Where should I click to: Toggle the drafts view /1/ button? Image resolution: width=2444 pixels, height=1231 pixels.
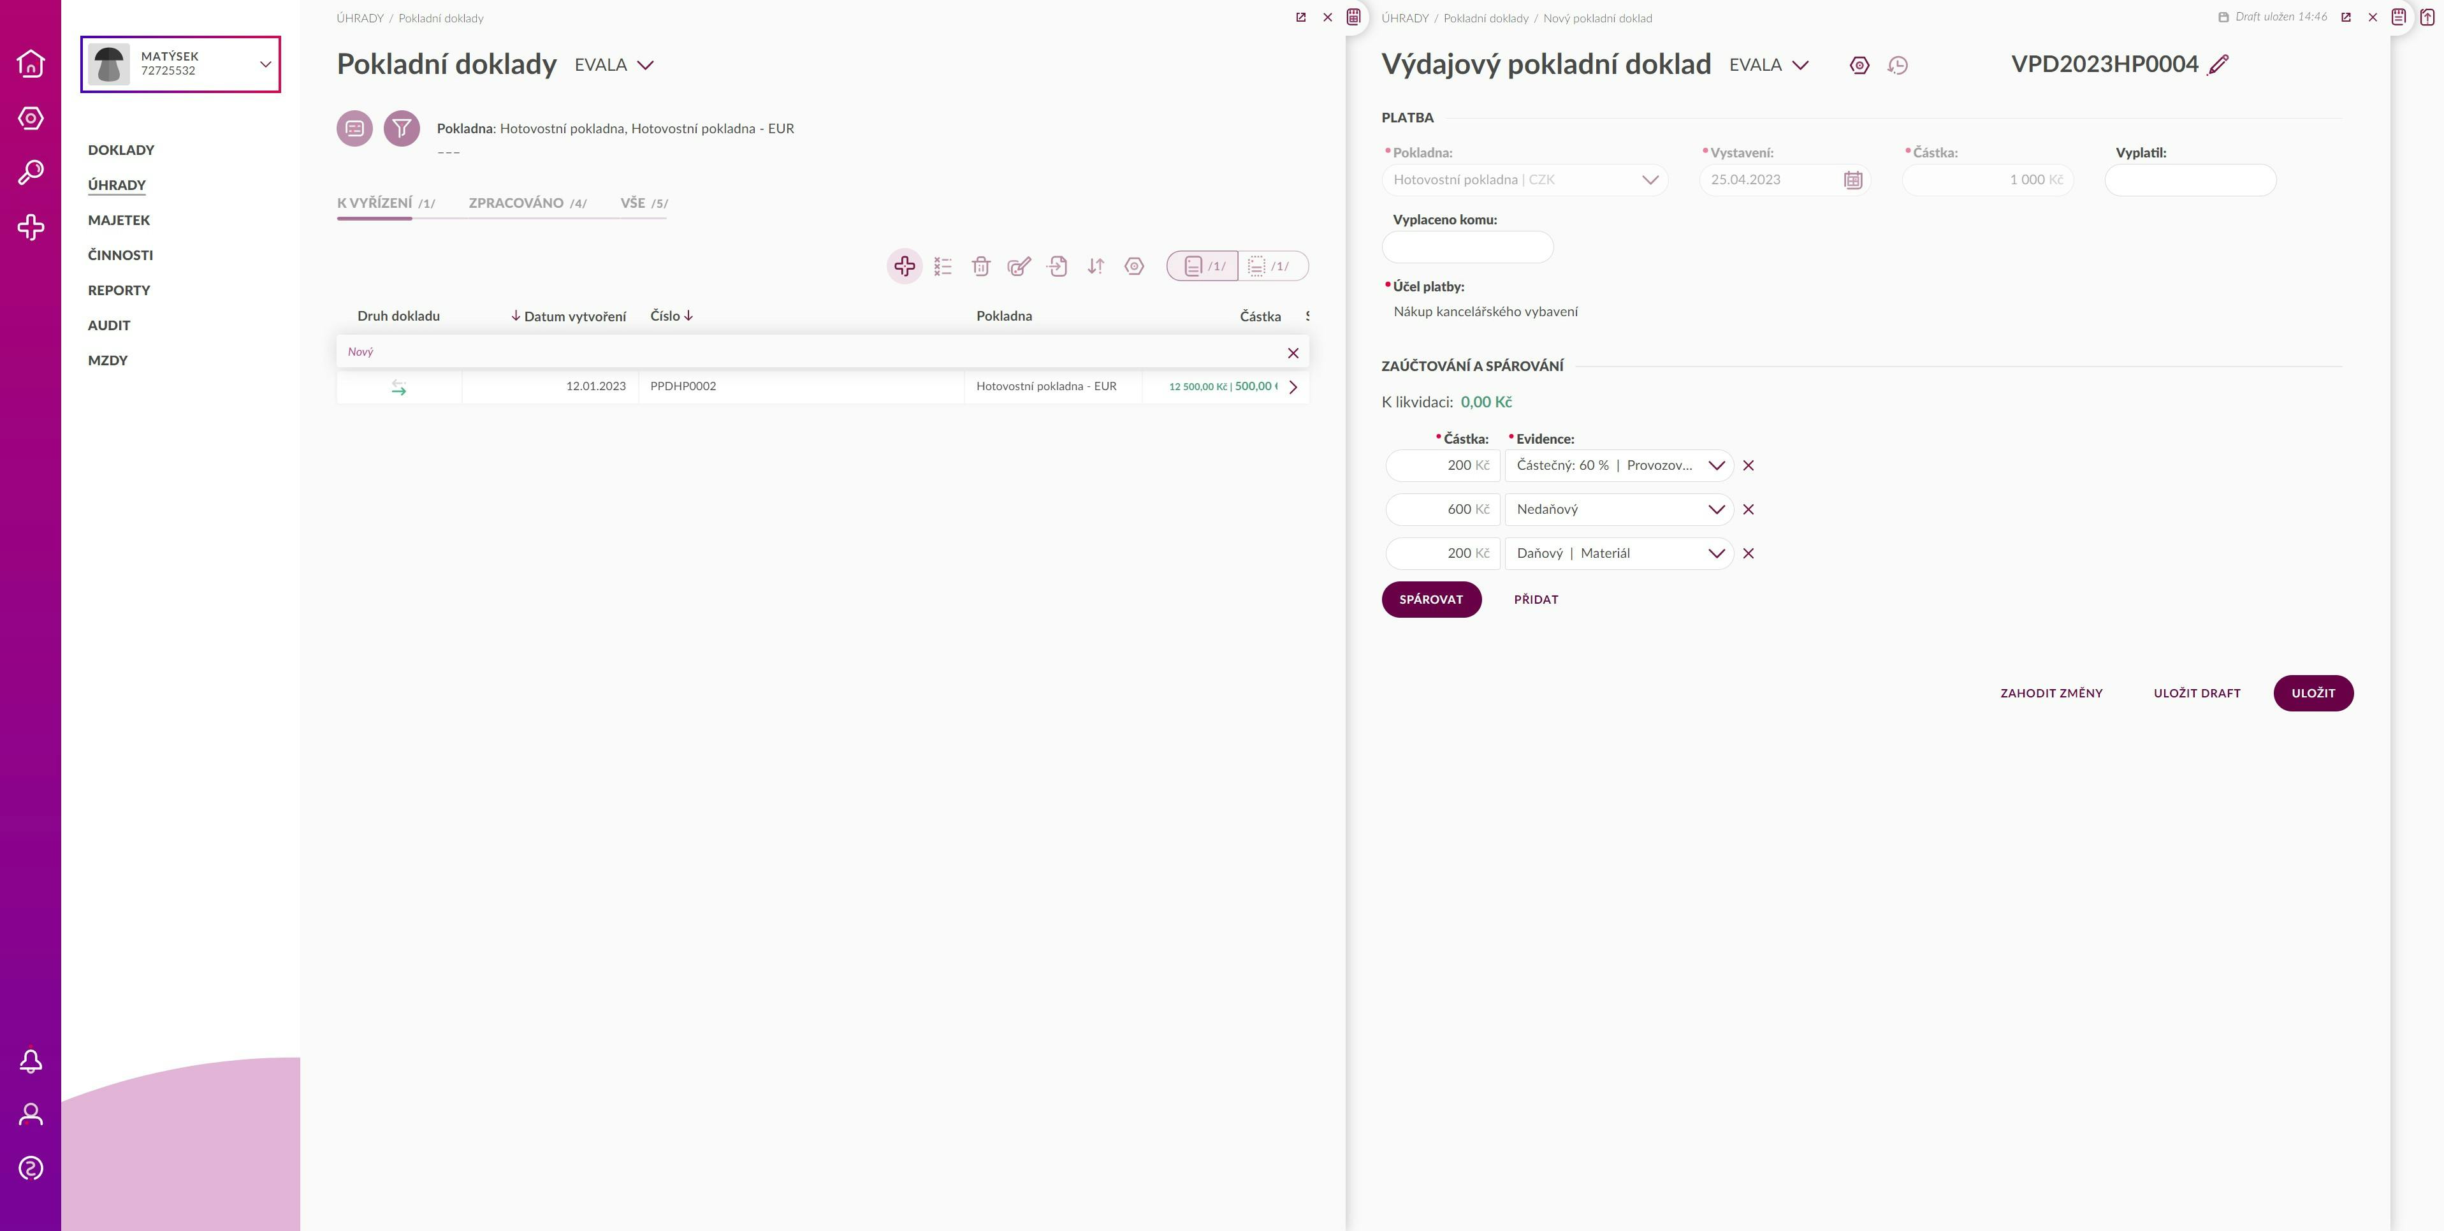pos(1272,266)
